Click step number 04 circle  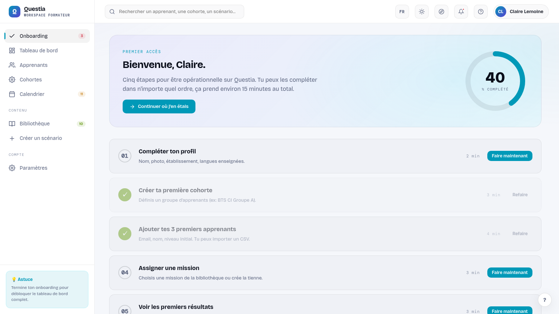(125, 273)
